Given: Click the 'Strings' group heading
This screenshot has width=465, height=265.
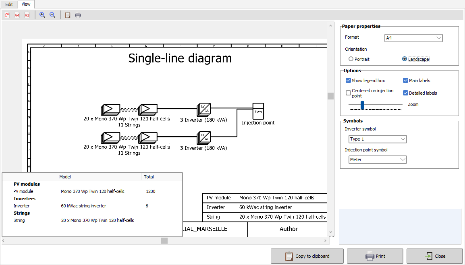Looking at the screenshot, I should click(x=22, y=213).
